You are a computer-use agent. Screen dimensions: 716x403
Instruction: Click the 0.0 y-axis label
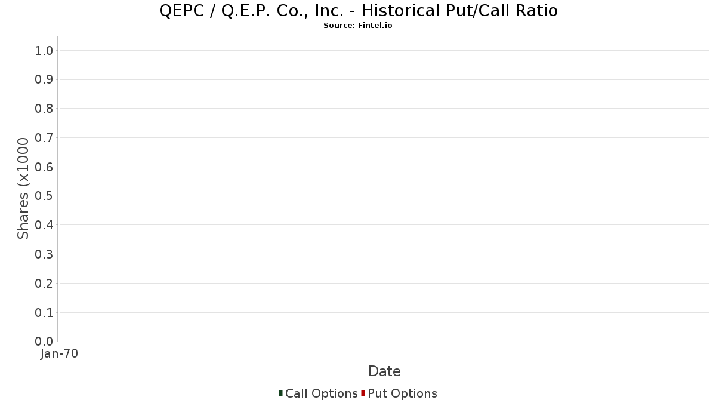[45, 342]
